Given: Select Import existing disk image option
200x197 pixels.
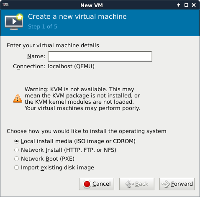Looking at the screenshot, I should click(54, 168).
